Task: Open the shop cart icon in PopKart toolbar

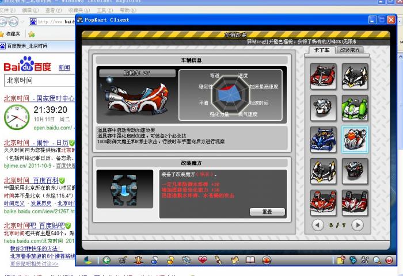Action: pyautogui.click(x=123, y=260)
